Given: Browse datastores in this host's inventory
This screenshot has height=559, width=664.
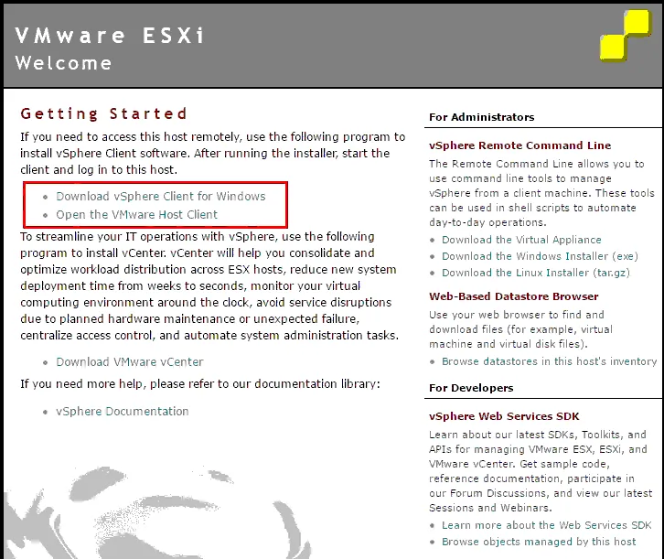Looking at the screenshot, I should click(549, 361).
